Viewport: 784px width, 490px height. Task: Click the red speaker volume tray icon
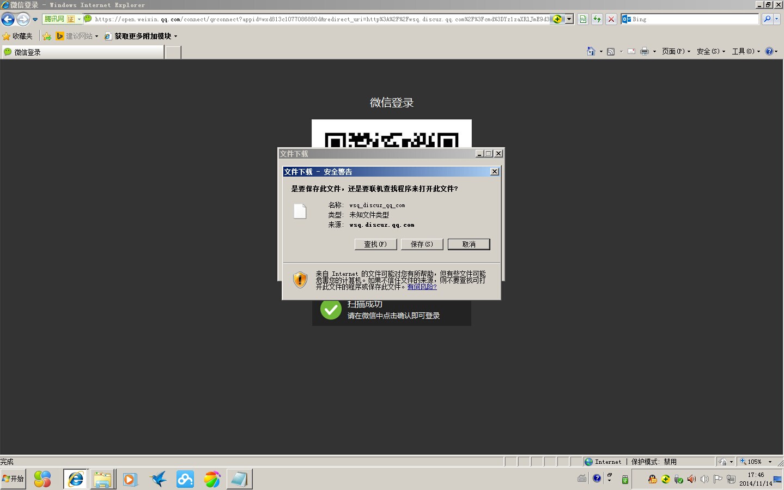click(691, 479)
